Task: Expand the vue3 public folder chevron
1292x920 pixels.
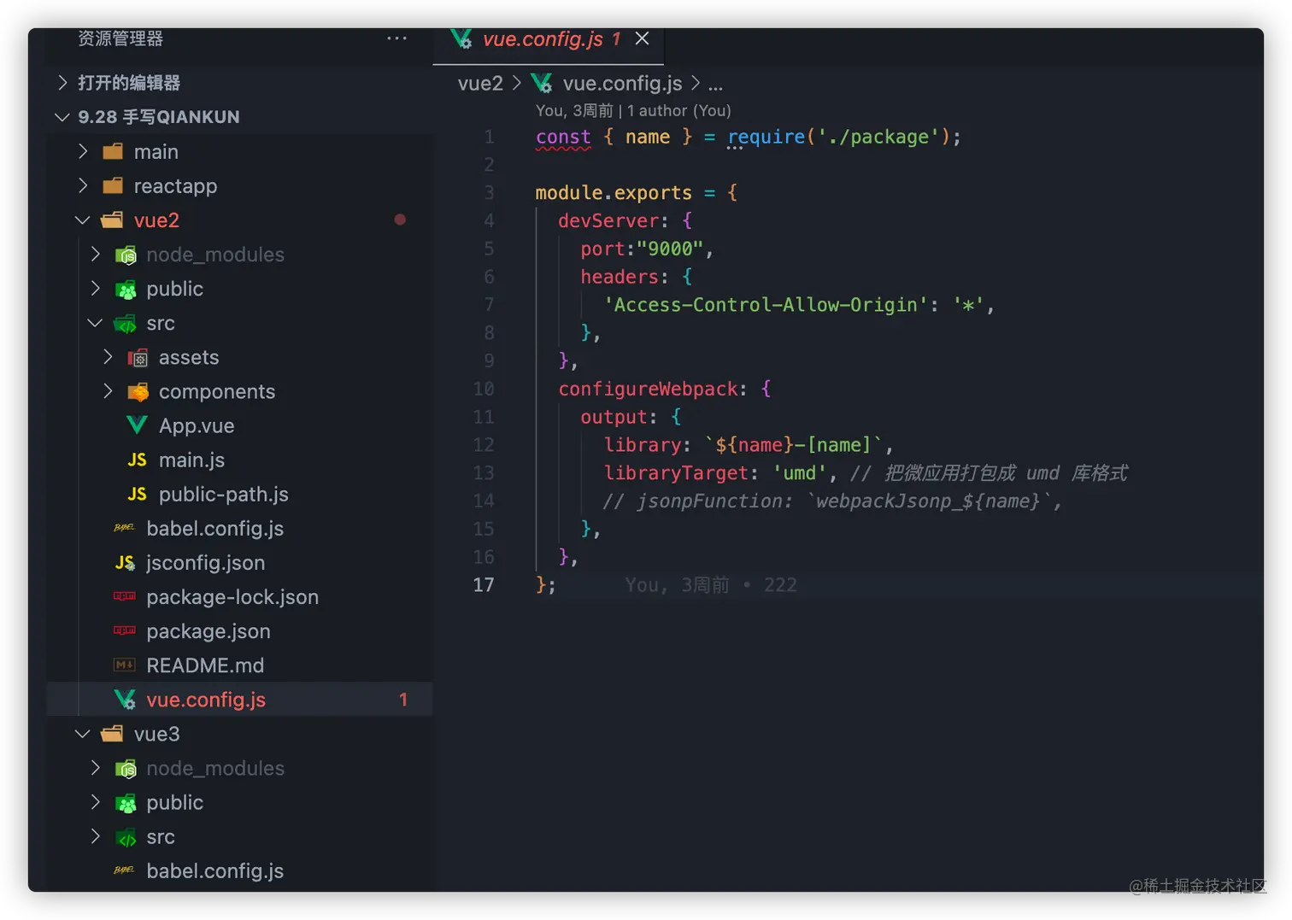Action: [95, 802]
